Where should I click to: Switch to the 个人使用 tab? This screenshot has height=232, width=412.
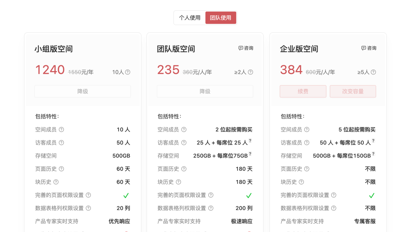[x=190, y=18]
